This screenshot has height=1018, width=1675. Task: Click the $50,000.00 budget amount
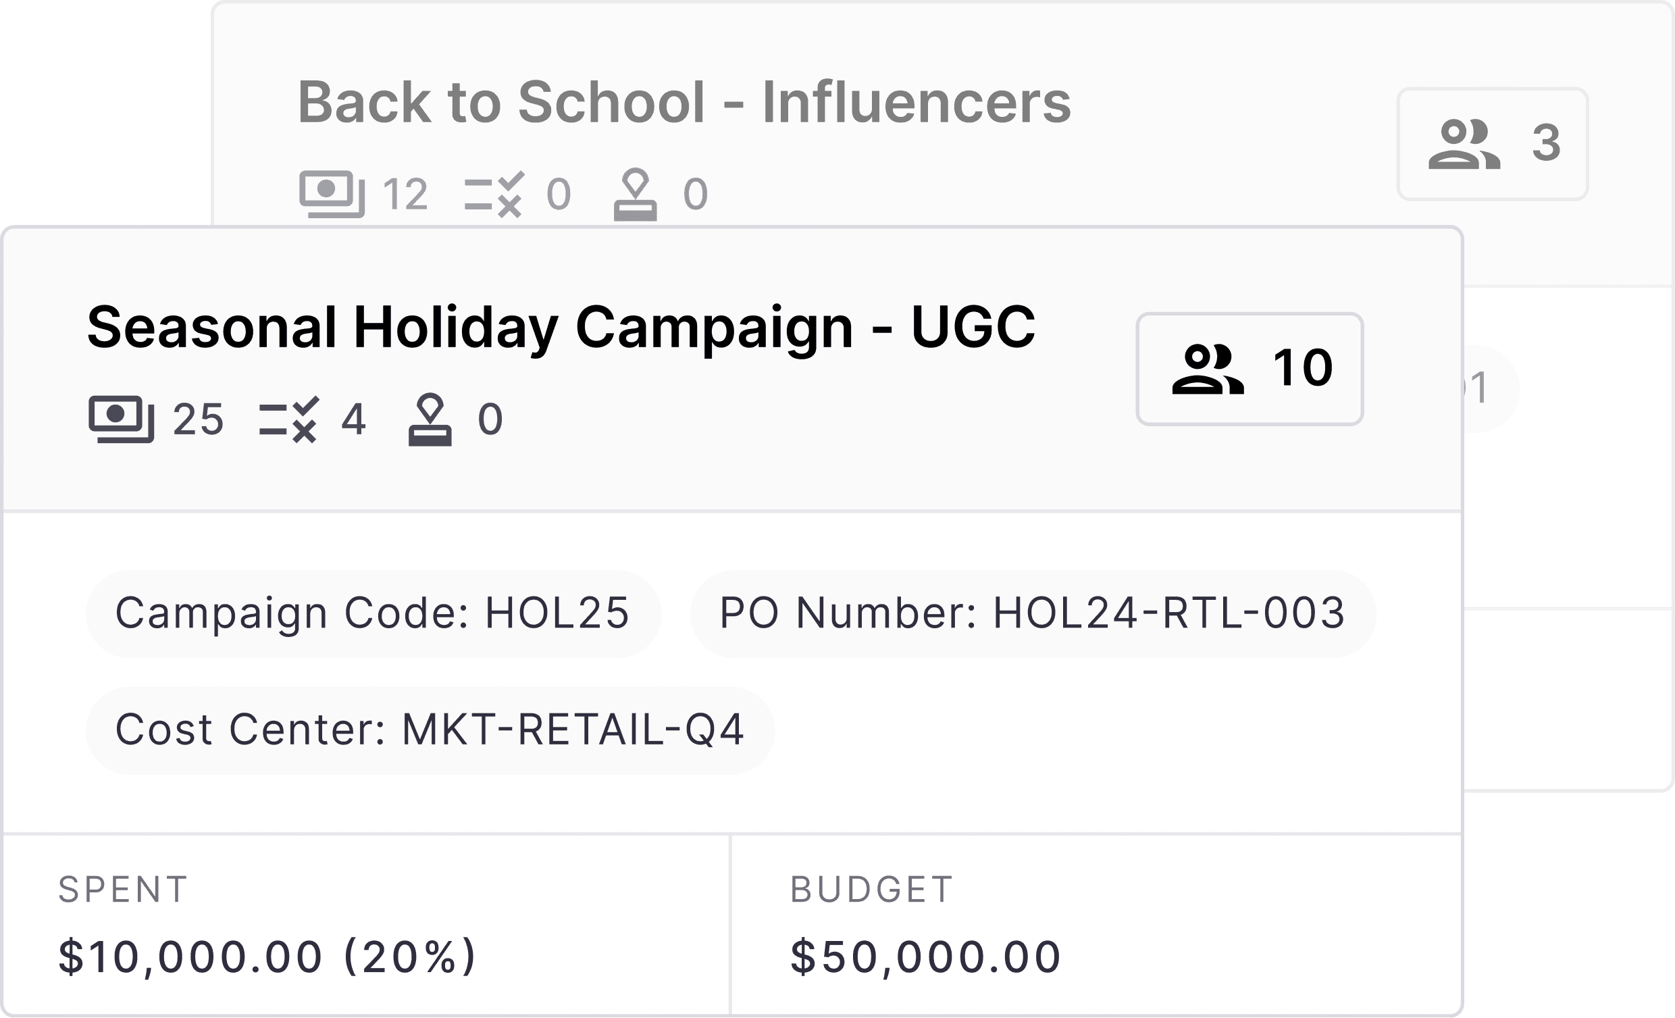tap(925, 957)
